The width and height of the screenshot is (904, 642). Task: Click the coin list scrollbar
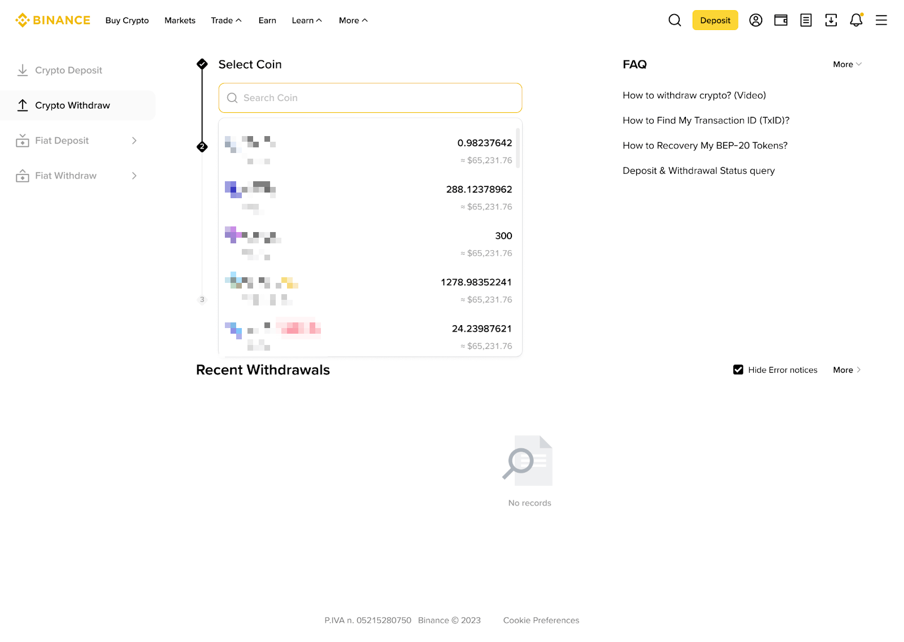pyautogui.click(x=518, y=149)
